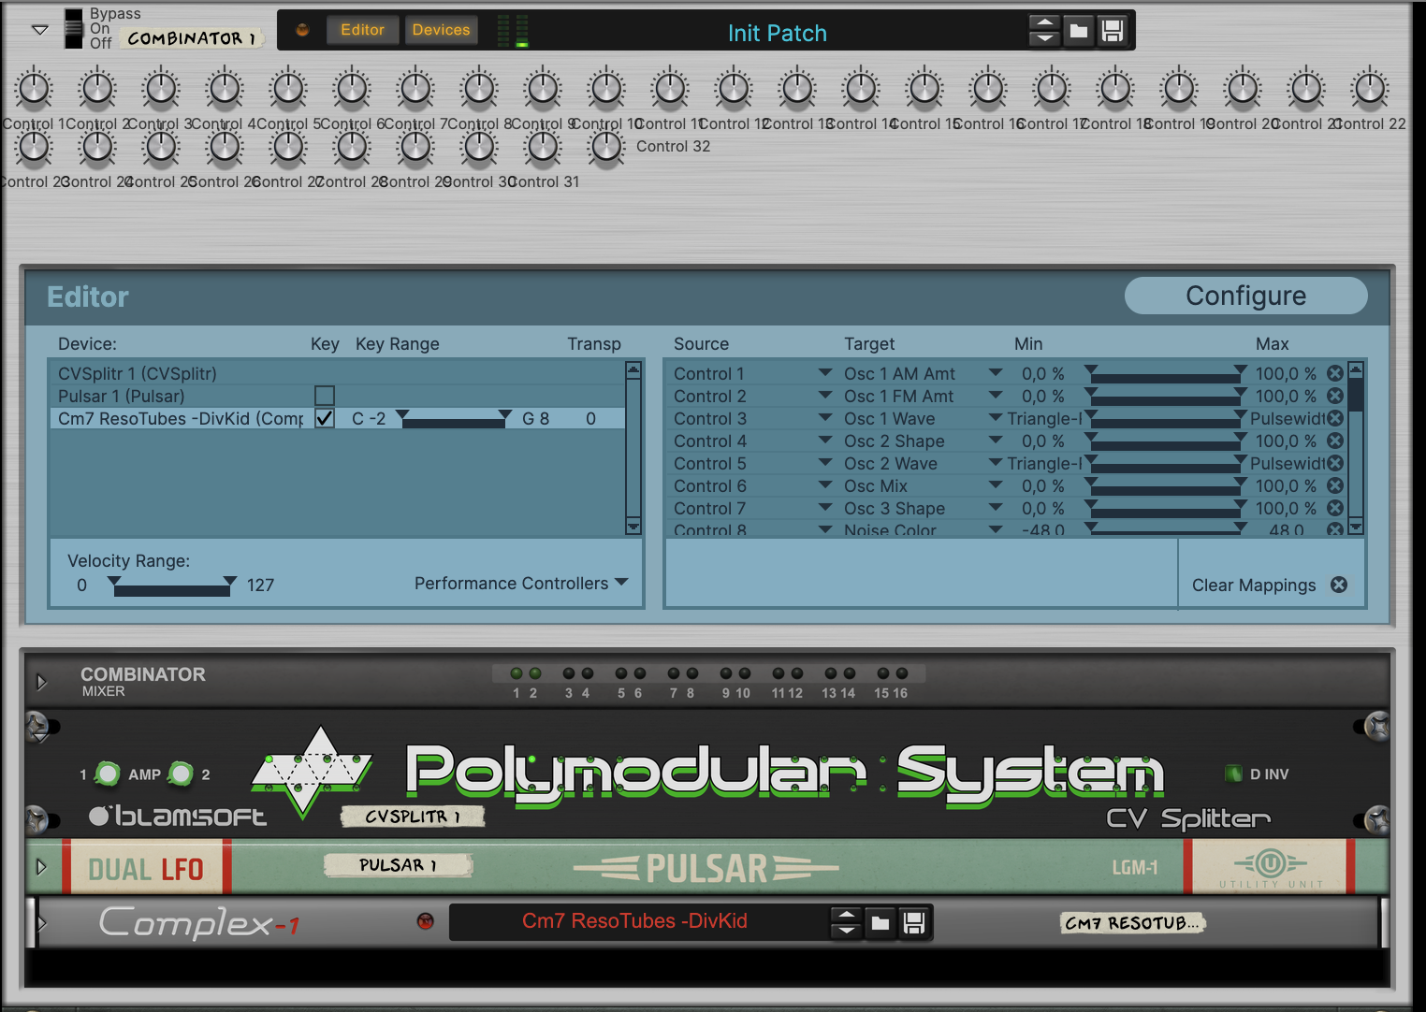This screenshot has height=1012, width=1426.
Task: Click the Devices button in Combinator header
Action: tap(441, 30)
